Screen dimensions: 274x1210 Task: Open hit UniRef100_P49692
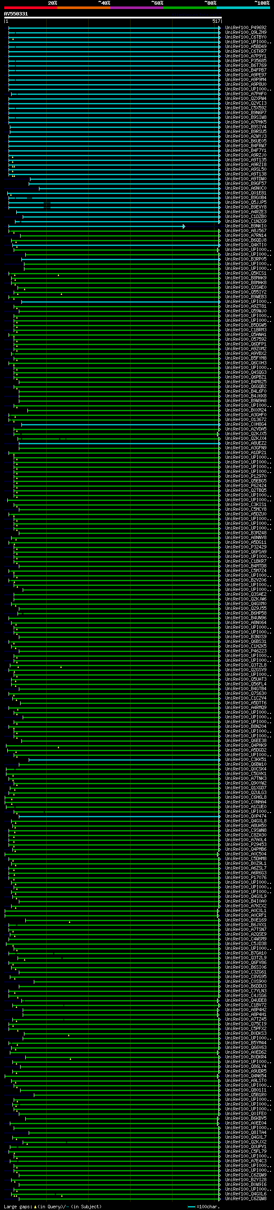pos(246,28)
